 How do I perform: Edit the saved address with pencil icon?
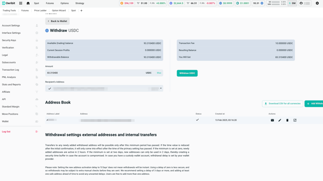[x=280, y=120]
